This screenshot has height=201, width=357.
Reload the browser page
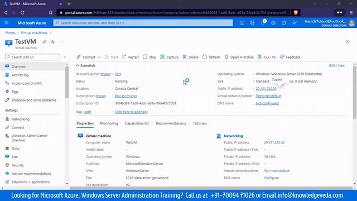(x=22, y=12)
